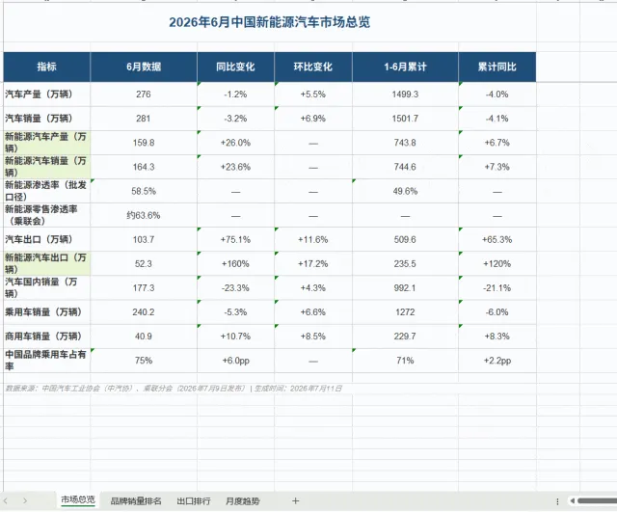Click the 同比变化 column header cell
617x512 pixels.
pyautogui.click(x=235, y=67)
